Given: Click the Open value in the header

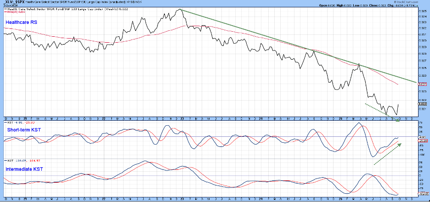Looking at the screenshot, I should [327, 6].
